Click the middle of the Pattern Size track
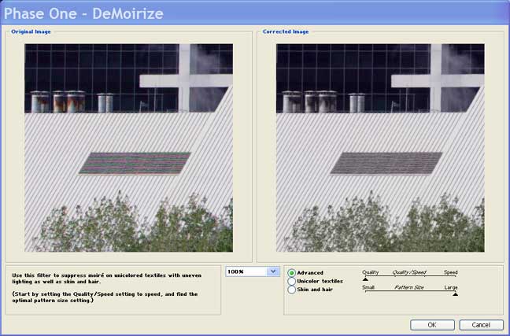The image size is (510, 336). [409, 292]
